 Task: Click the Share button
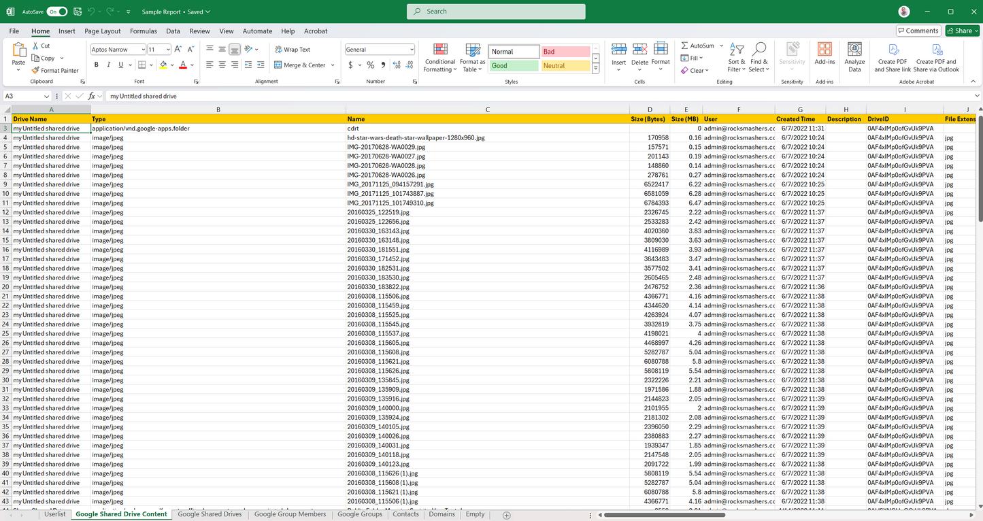(x=963, y=31)
